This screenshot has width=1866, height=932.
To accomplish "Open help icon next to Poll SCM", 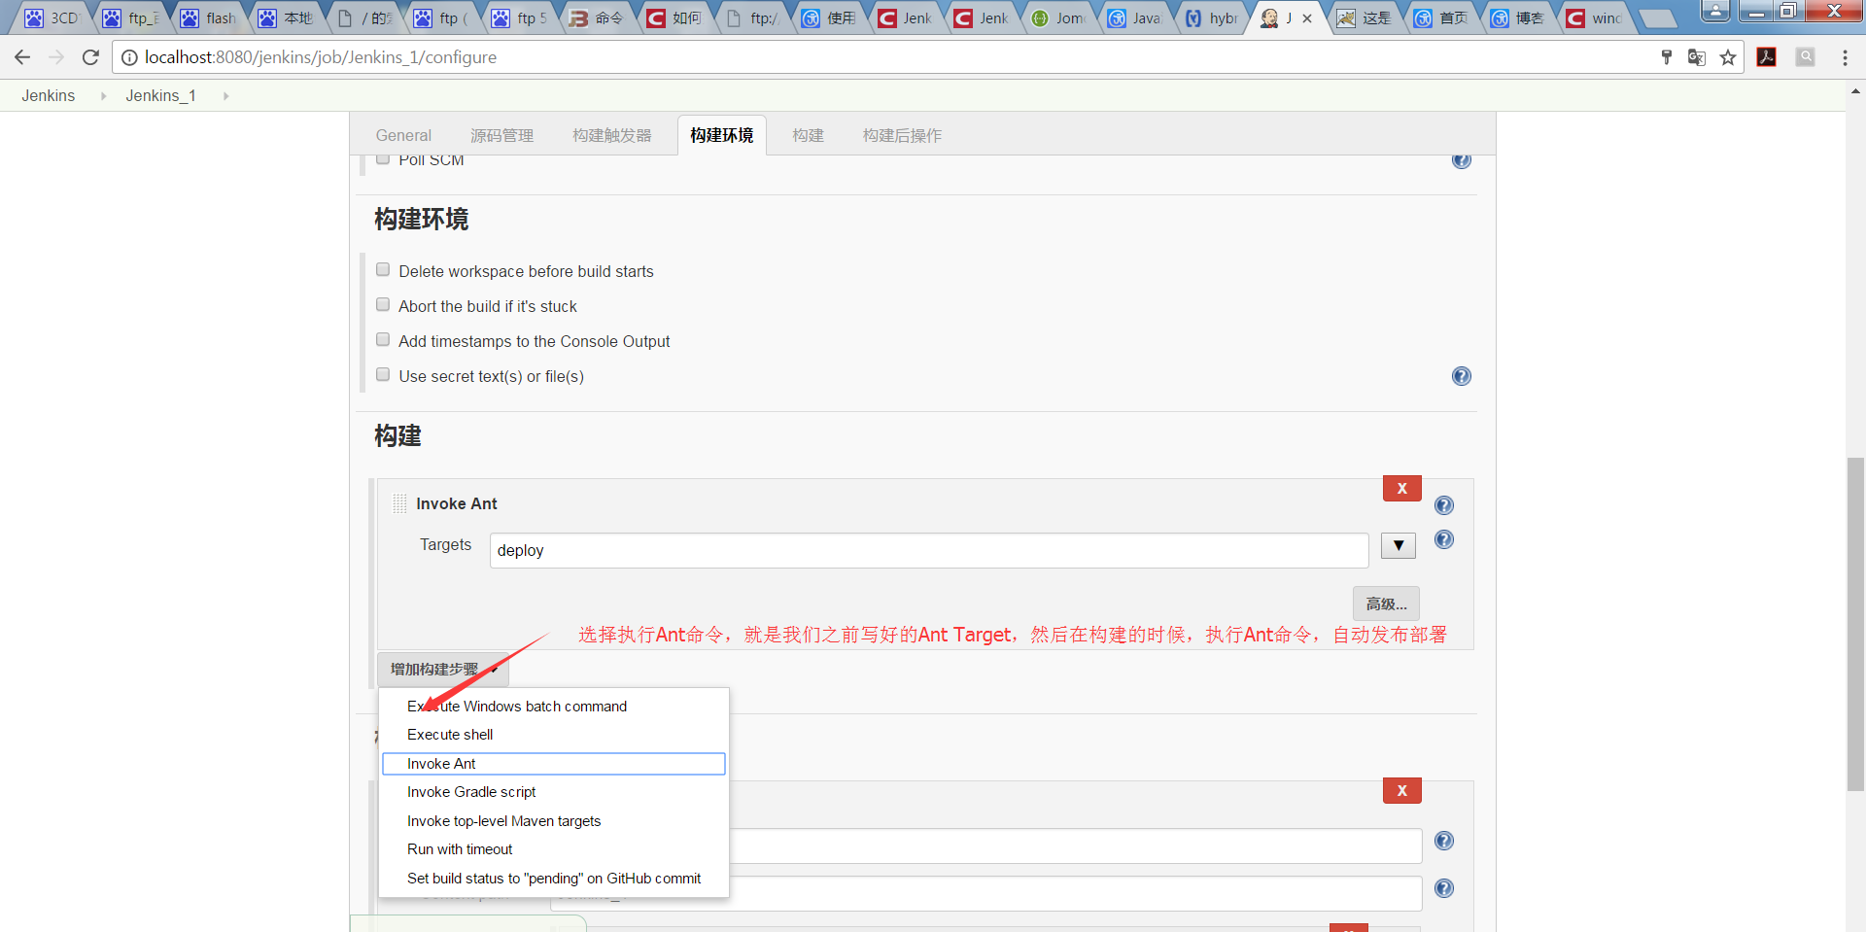I will [1461, 160].
